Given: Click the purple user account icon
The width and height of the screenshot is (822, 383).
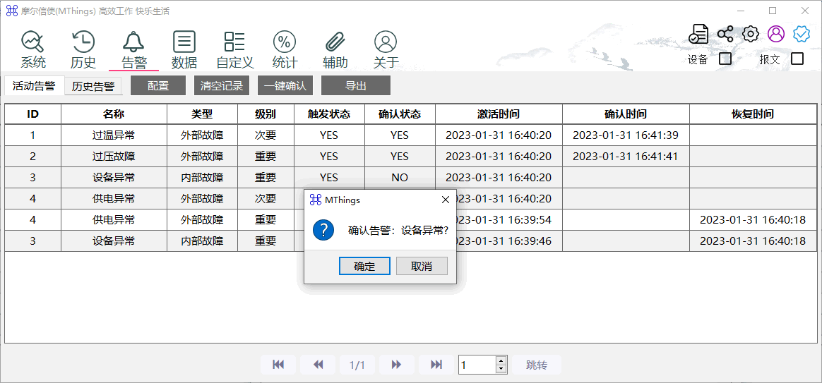Looking at the screenshot, I should (x=776, y=34).
